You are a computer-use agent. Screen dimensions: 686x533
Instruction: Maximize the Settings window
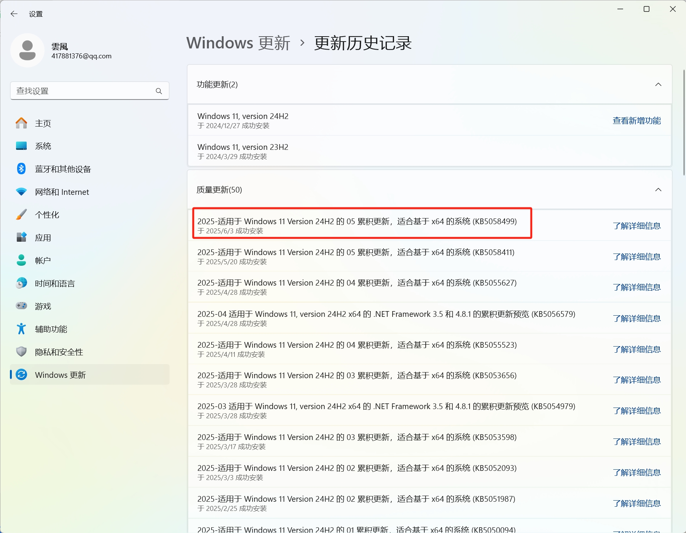click(x=646, y=9)
